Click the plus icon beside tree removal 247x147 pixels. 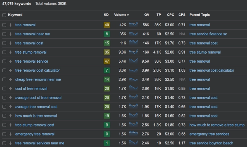click(x=10, y=25)
